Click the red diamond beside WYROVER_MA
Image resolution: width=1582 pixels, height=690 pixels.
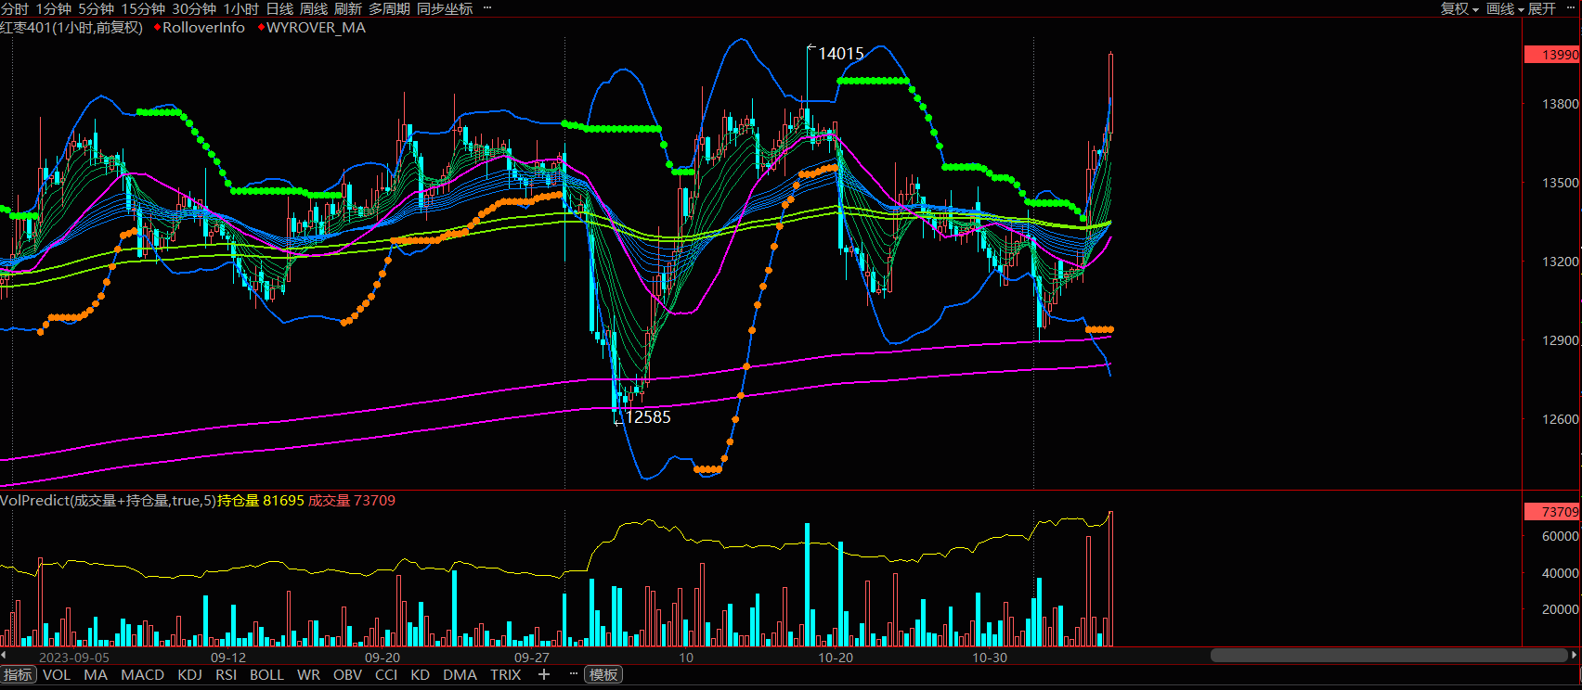tap(262, 28)
